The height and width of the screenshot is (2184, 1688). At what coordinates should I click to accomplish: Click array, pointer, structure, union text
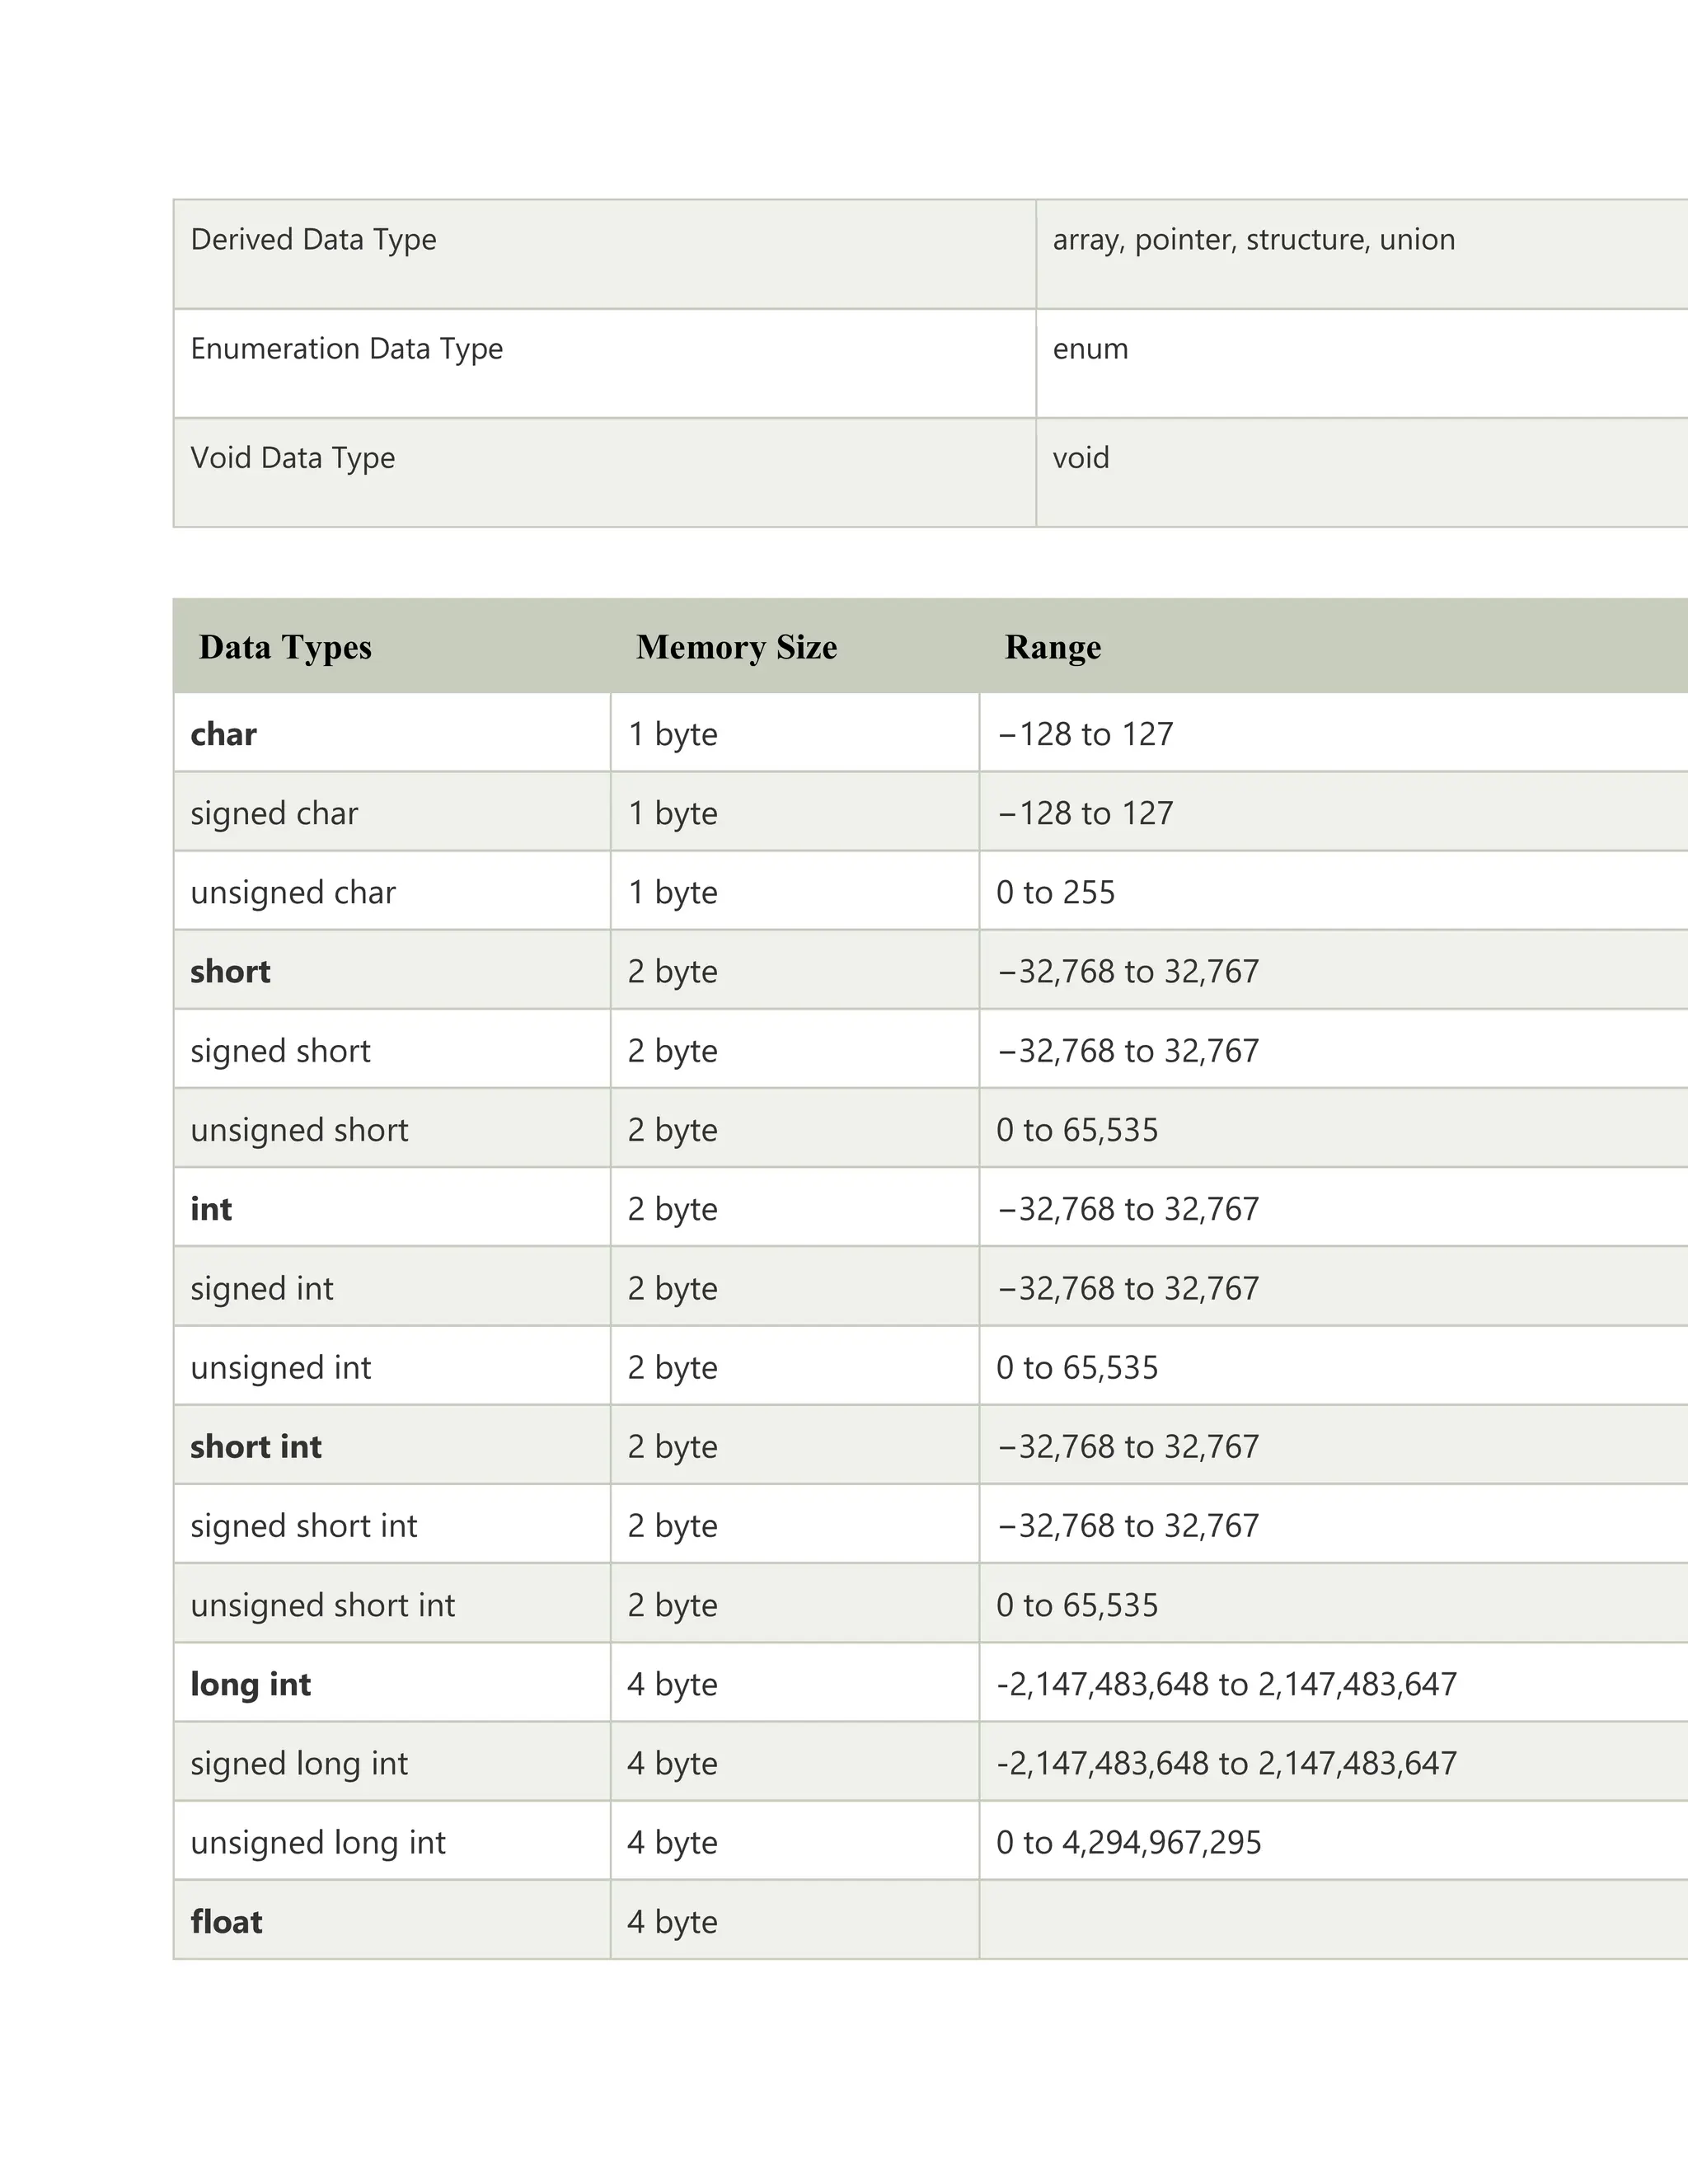[1253, 240]
